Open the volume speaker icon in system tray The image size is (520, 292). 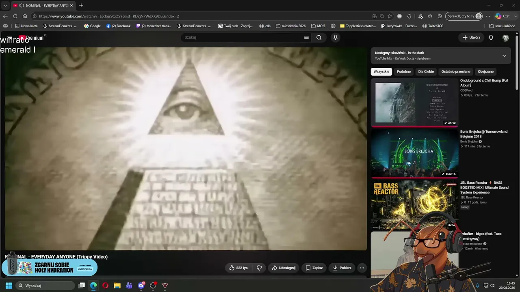[492, 286]
